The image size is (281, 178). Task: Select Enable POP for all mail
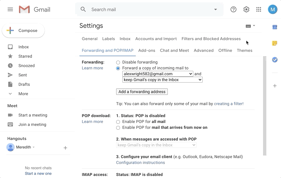[118, 122]
